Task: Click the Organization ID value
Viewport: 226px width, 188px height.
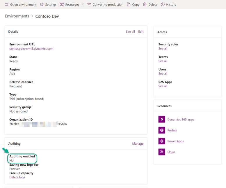Action: tap(38, 124)
